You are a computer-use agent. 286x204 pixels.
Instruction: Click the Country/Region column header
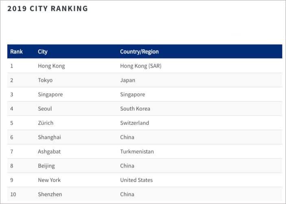pyautogui.click(x=140, y=51)
